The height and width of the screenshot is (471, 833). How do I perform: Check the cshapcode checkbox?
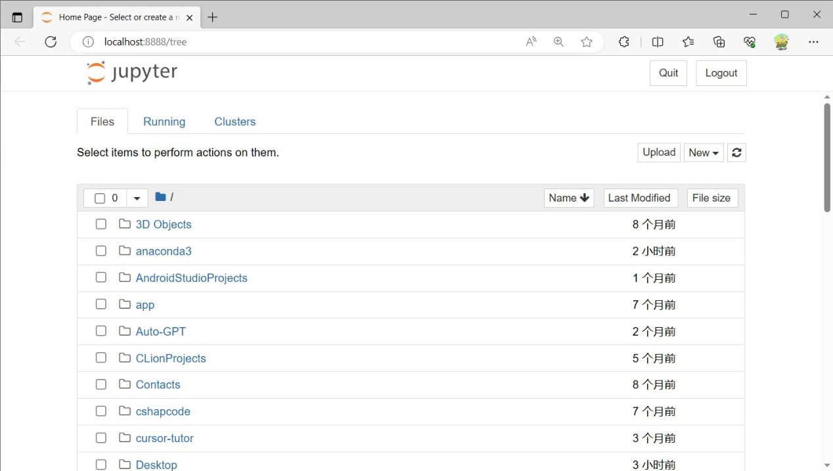101,411
